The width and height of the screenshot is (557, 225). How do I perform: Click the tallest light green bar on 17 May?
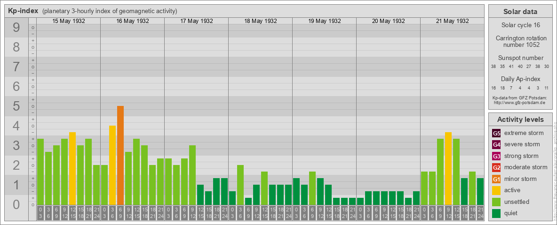192,175
